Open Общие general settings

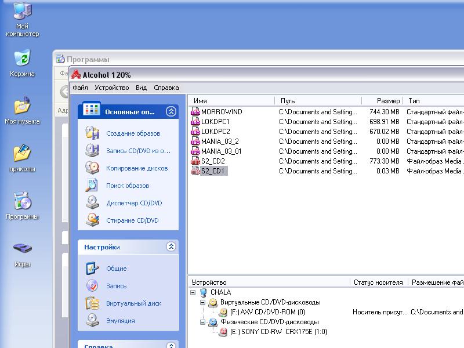[116, 269]
